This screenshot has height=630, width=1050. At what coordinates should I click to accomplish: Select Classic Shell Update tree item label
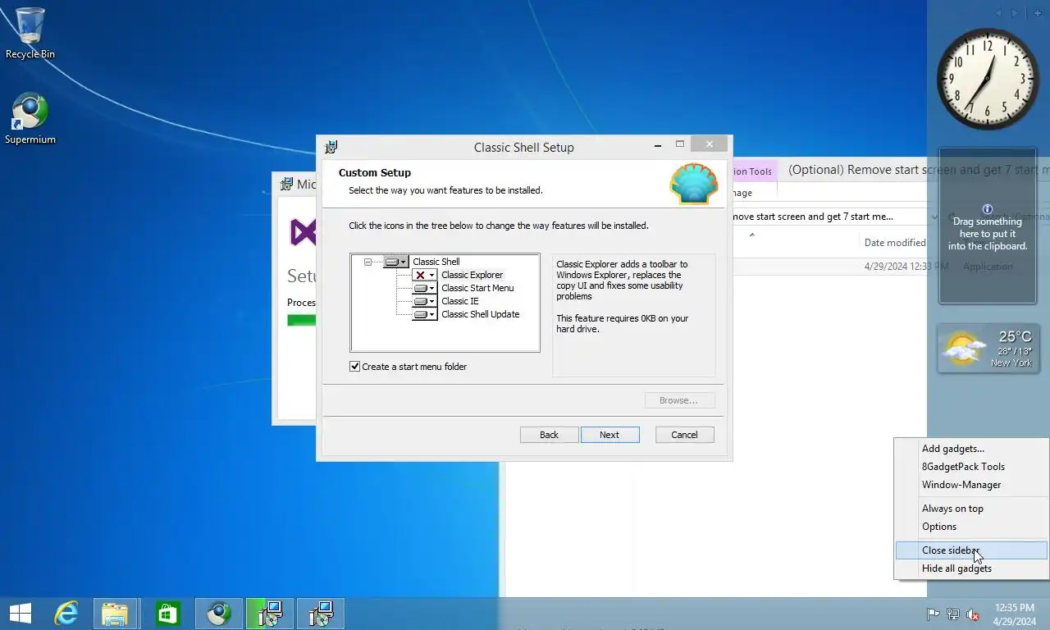click(x=481, y=314)
